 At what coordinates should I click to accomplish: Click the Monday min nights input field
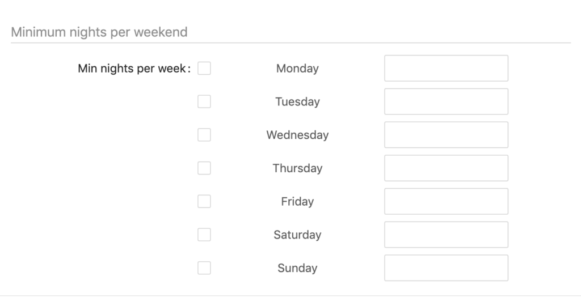coord(446,68)
